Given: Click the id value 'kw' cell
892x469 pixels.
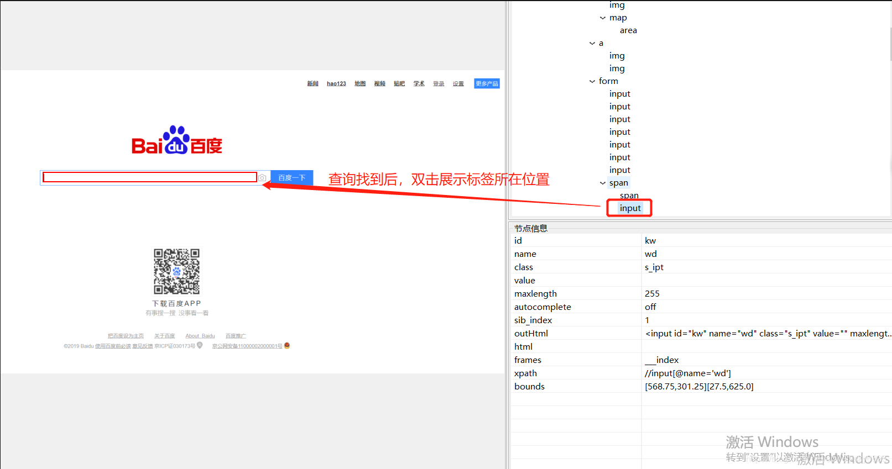Looking at the screenshot, I should [x=766, y=241].
